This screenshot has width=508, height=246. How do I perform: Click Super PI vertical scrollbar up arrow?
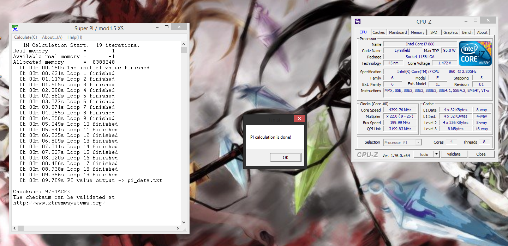pyautogui.click(x=184, y=44)
